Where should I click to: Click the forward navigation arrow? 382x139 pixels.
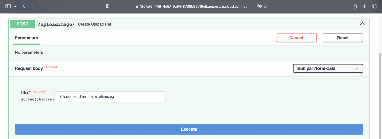[x=33, y=6]
